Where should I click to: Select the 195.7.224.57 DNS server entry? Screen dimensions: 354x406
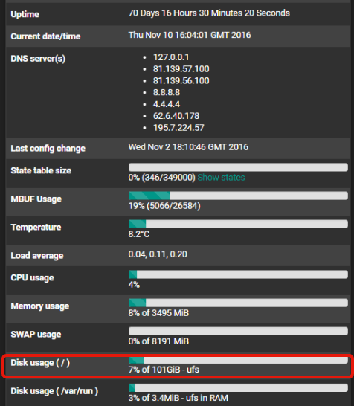click(x=178, y=128)
